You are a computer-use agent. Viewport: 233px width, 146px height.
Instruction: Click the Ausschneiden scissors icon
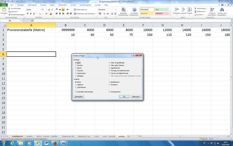coord(9,8)
